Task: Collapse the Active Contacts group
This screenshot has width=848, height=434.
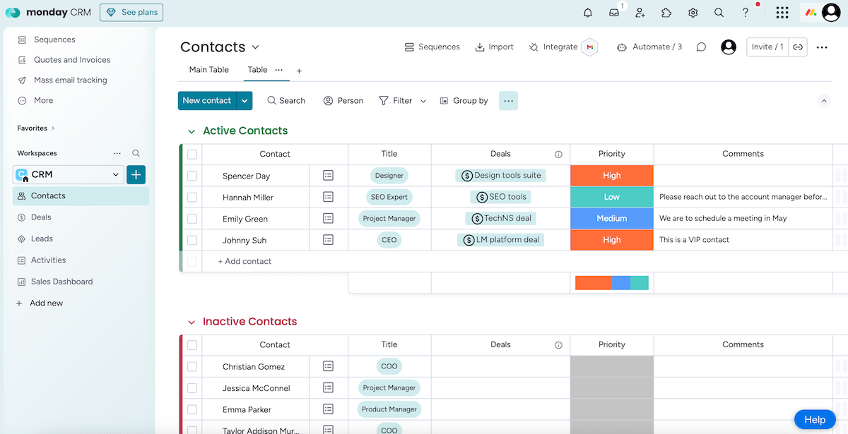Action: (x=191, y=131)
